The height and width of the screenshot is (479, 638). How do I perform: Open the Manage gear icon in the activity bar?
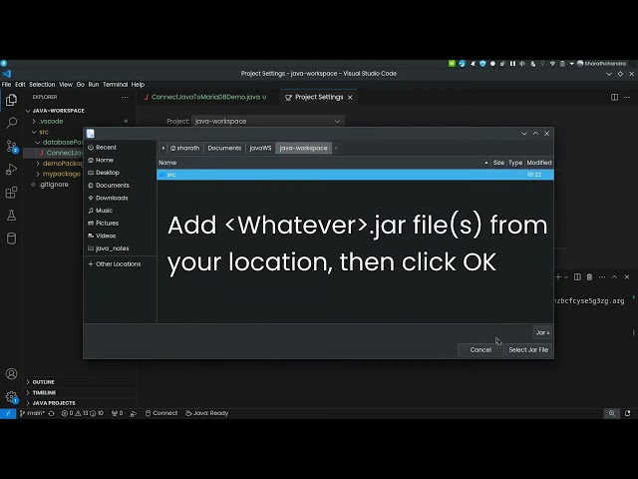pos(11,397)
